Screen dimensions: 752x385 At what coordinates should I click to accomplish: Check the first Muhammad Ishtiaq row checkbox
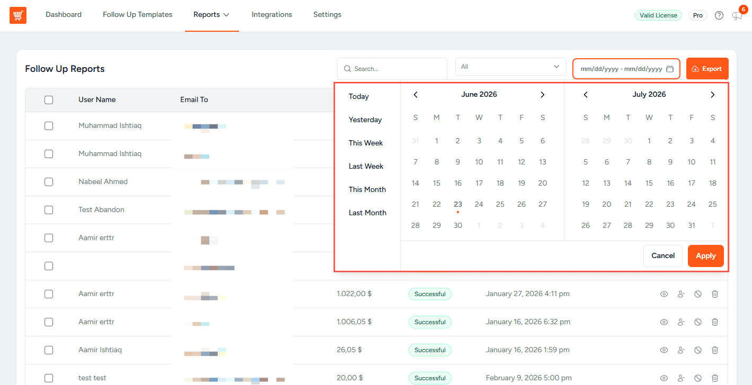tap(49, 126)
